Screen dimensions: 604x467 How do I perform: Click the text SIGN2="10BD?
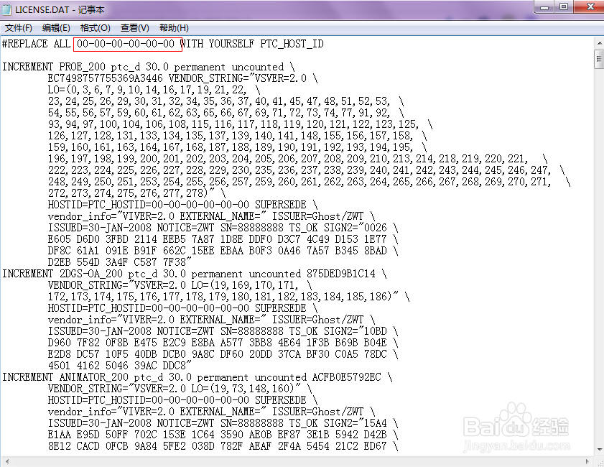356,331
